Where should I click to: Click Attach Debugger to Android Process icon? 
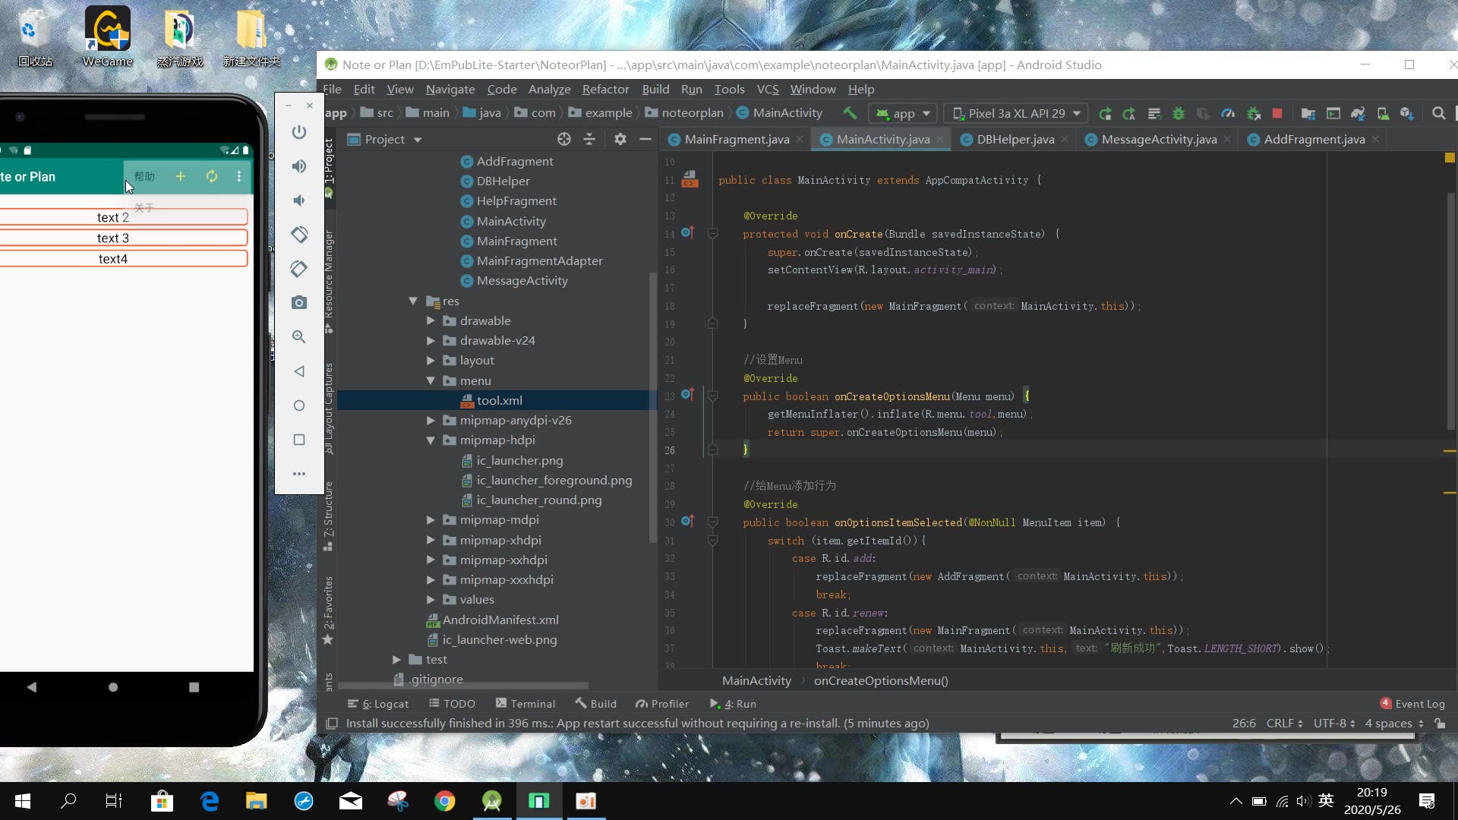(x=1254, y=113)
